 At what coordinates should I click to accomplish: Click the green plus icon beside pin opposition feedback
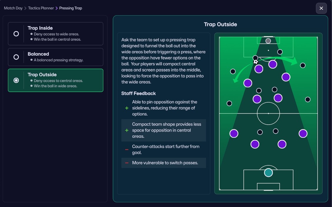tap(127, 108)
